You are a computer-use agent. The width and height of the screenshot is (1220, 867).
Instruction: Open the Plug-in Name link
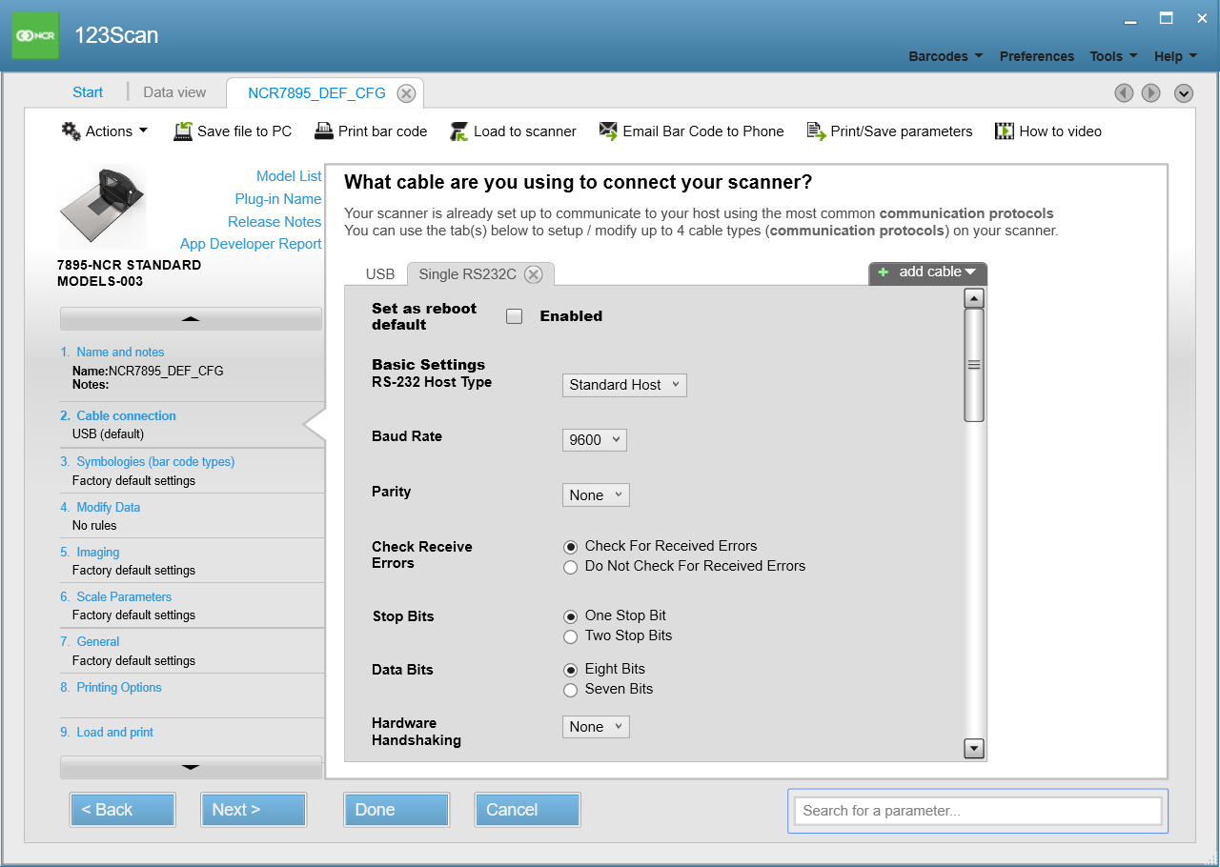coord(278,199)
